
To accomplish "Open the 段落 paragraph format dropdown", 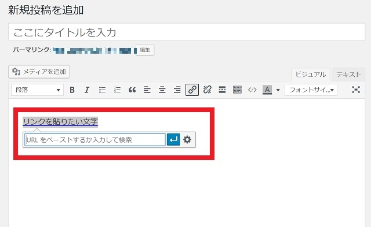I will (37, 90).
